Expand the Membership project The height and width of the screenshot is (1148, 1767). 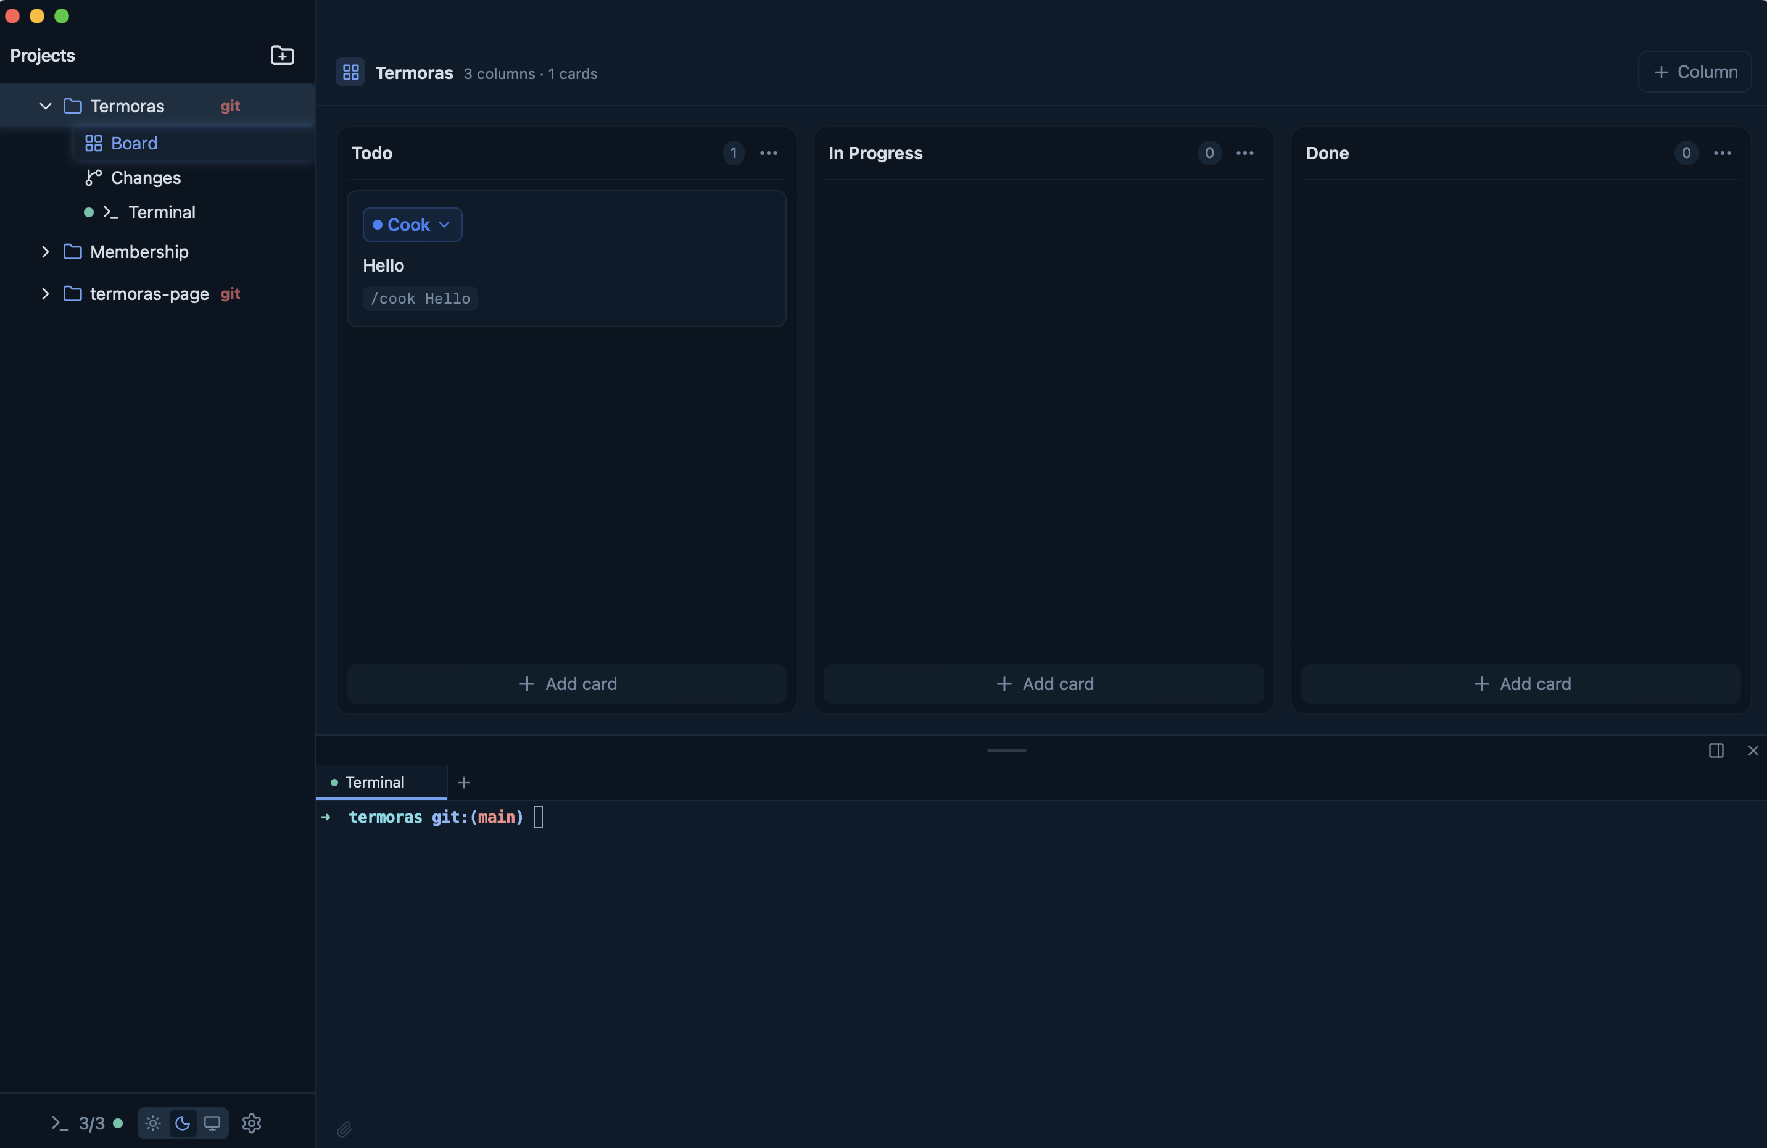44,252
